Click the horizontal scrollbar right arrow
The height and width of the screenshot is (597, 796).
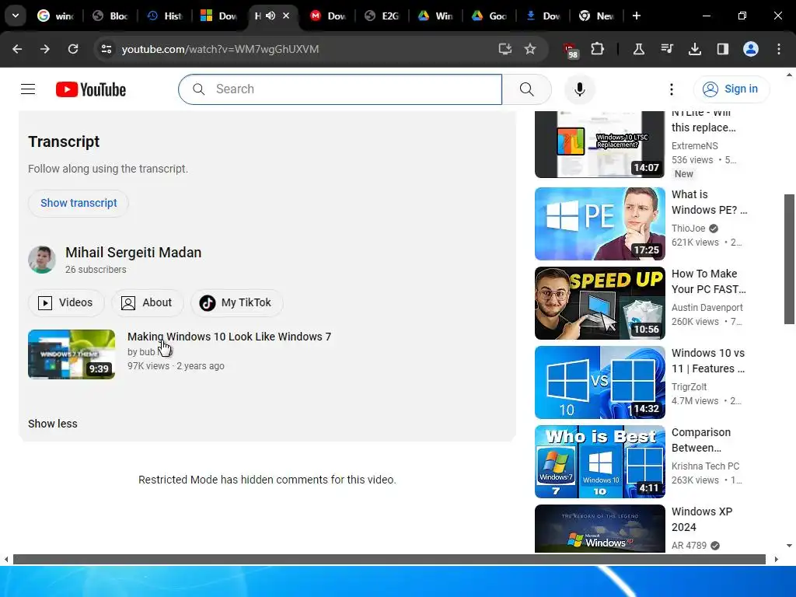(776, 560)
